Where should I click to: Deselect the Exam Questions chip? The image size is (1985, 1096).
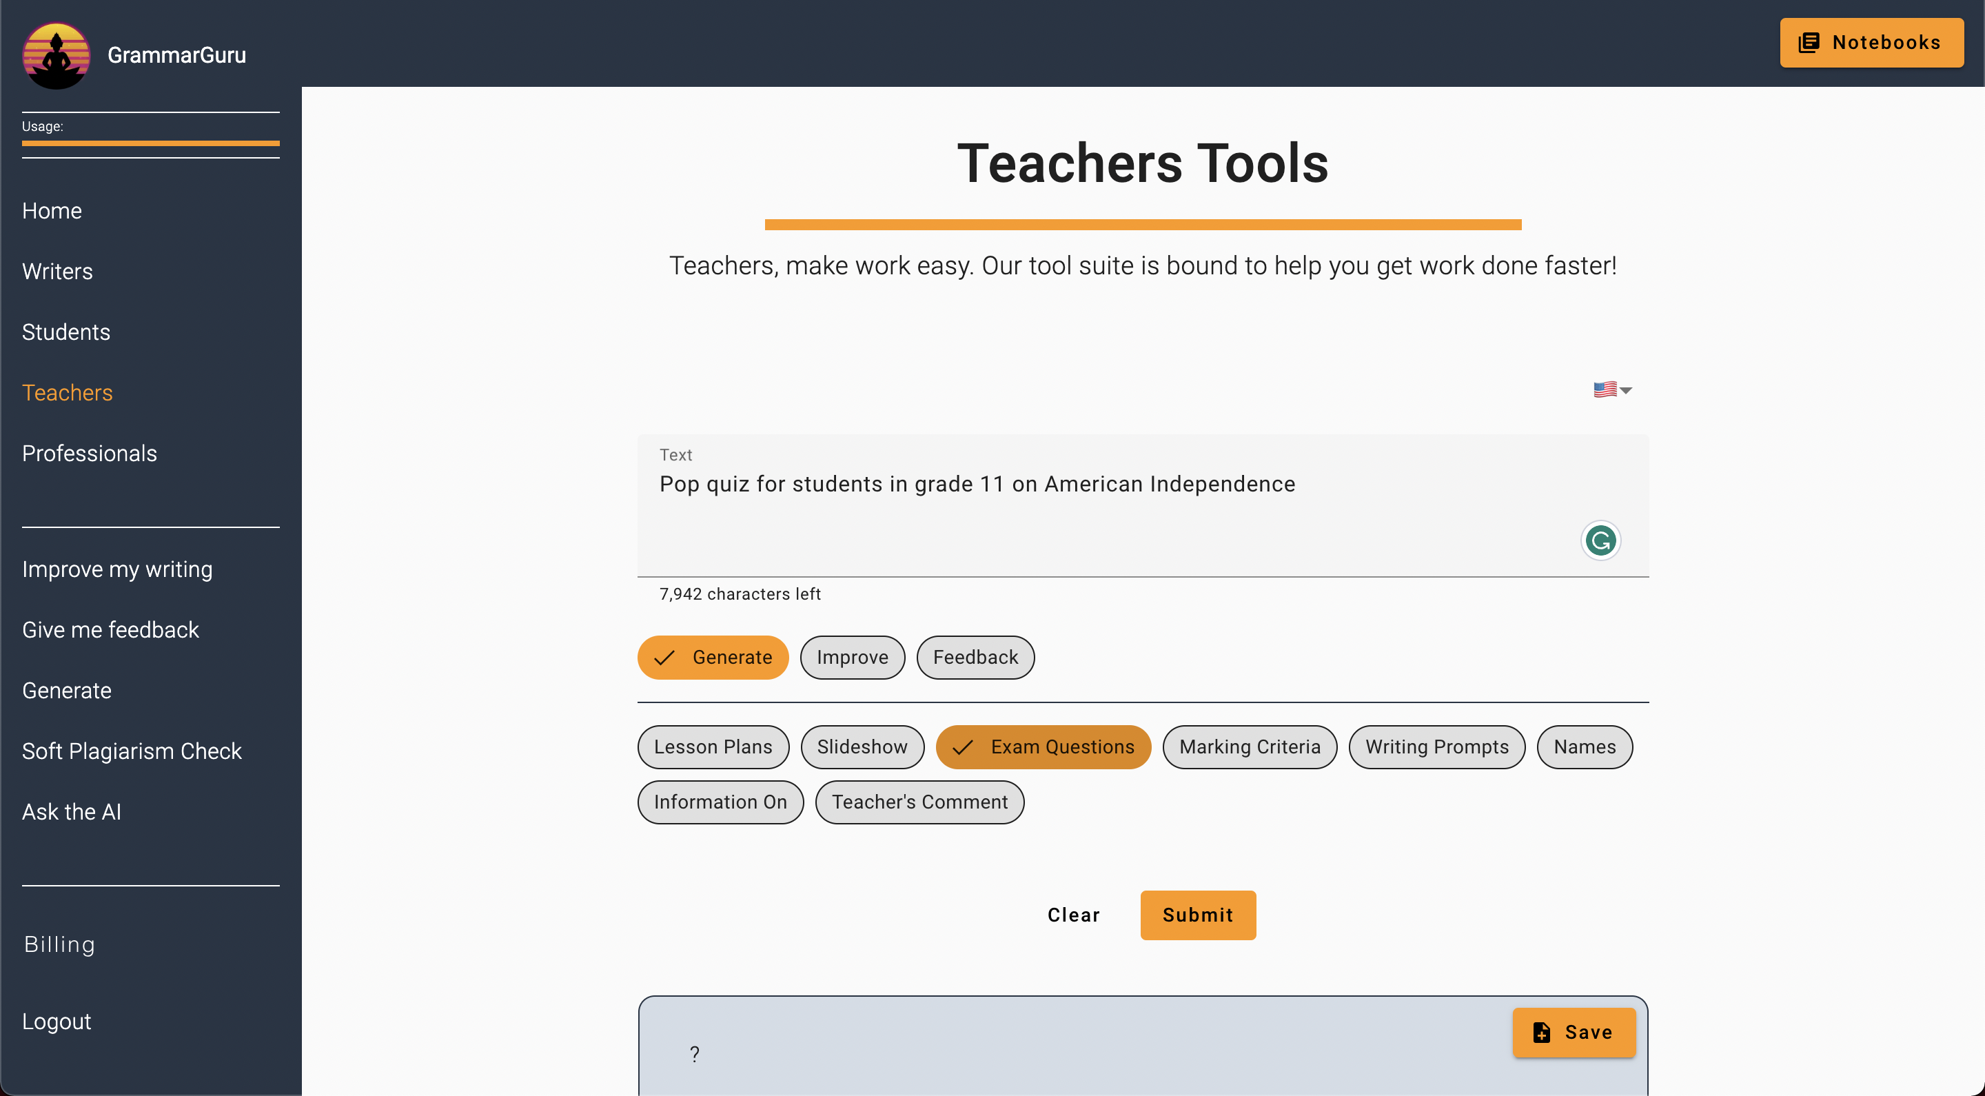[1044, 747]
